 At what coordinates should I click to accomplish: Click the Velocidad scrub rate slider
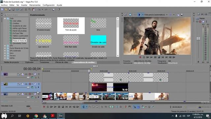(28, 106)
